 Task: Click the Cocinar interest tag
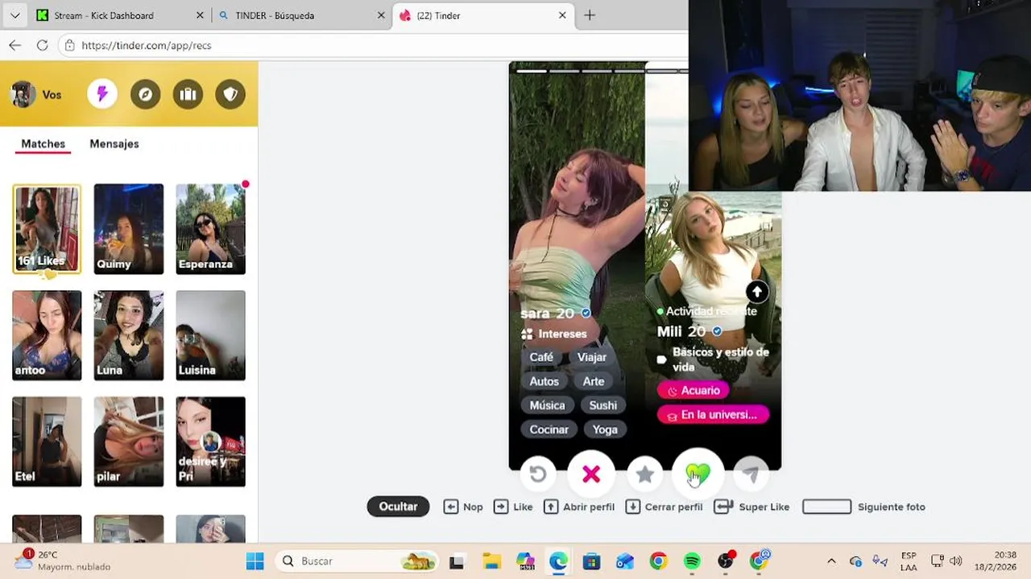click(549, 429)
